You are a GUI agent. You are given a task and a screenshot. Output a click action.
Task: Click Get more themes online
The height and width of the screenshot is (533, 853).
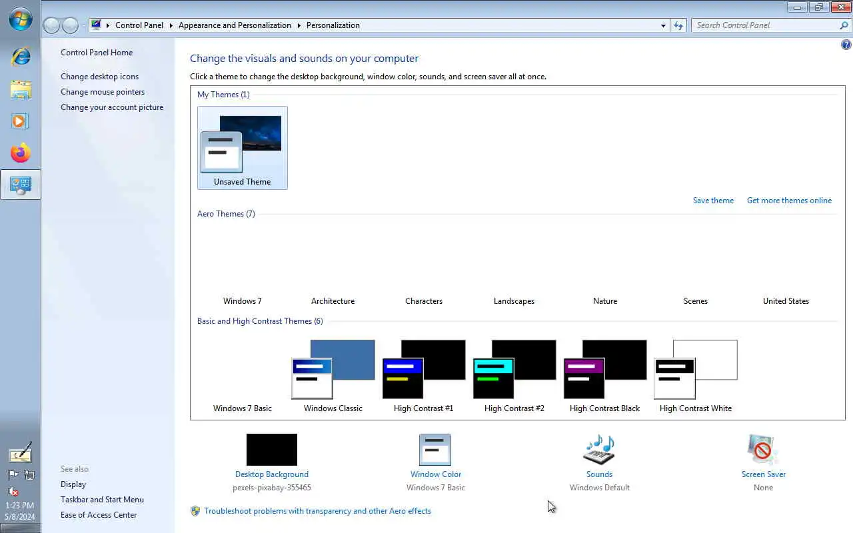[789, 201]
